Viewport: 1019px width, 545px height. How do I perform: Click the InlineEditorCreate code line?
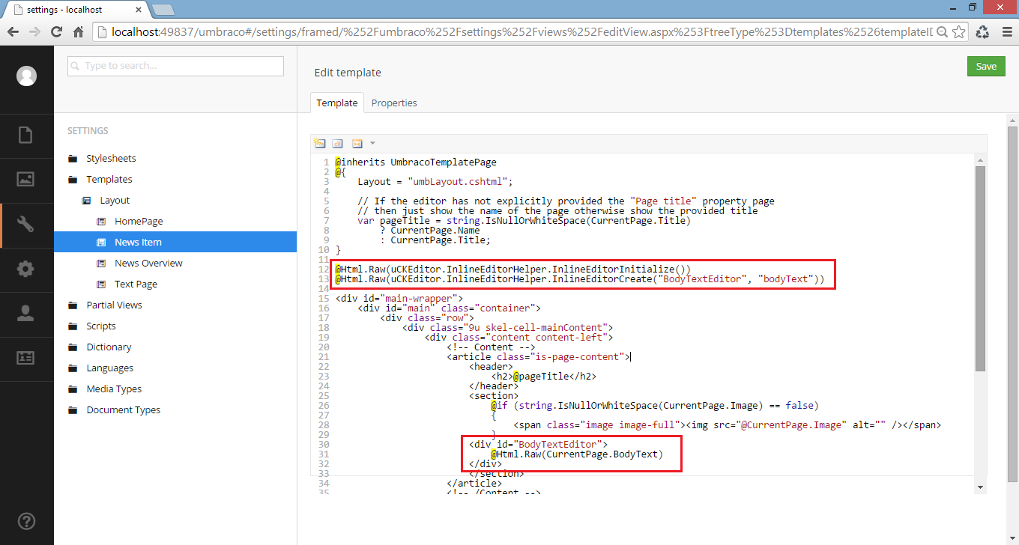(580, 279)
